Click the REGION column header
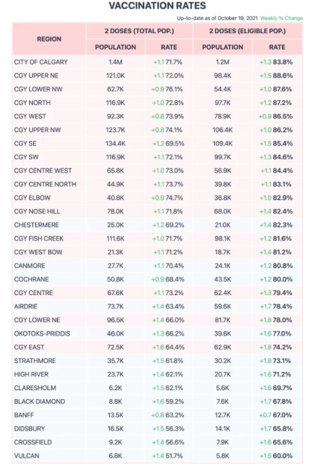 [49, 39]
